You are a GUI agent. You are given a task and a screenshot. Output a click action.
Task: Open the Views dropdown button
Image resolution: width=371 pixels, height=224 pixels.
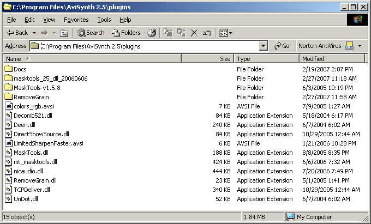tap(225, 33)
